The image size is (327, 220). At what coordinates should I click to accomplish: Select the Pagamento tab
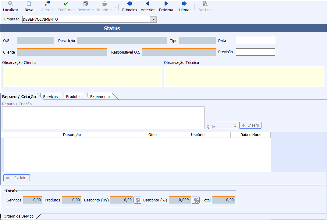pos(100,96)
